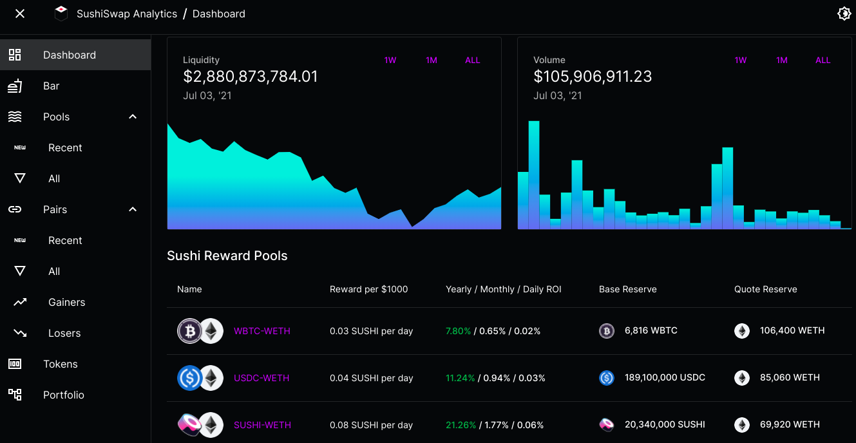Click the SushiSwap logo icon in header
Screen dimensions: 856x443
coord(61,14)
